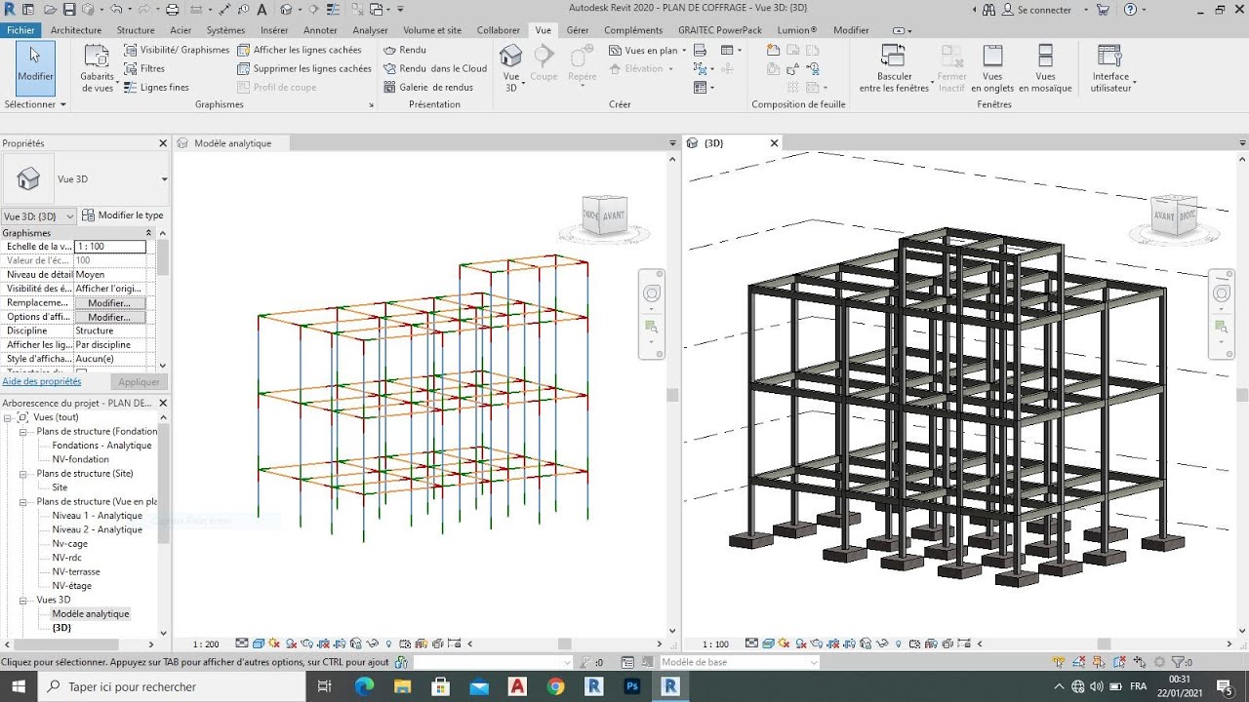
Task: Select the {3D} view in tree
Action: pyautogui.click(x=61, y=628)
